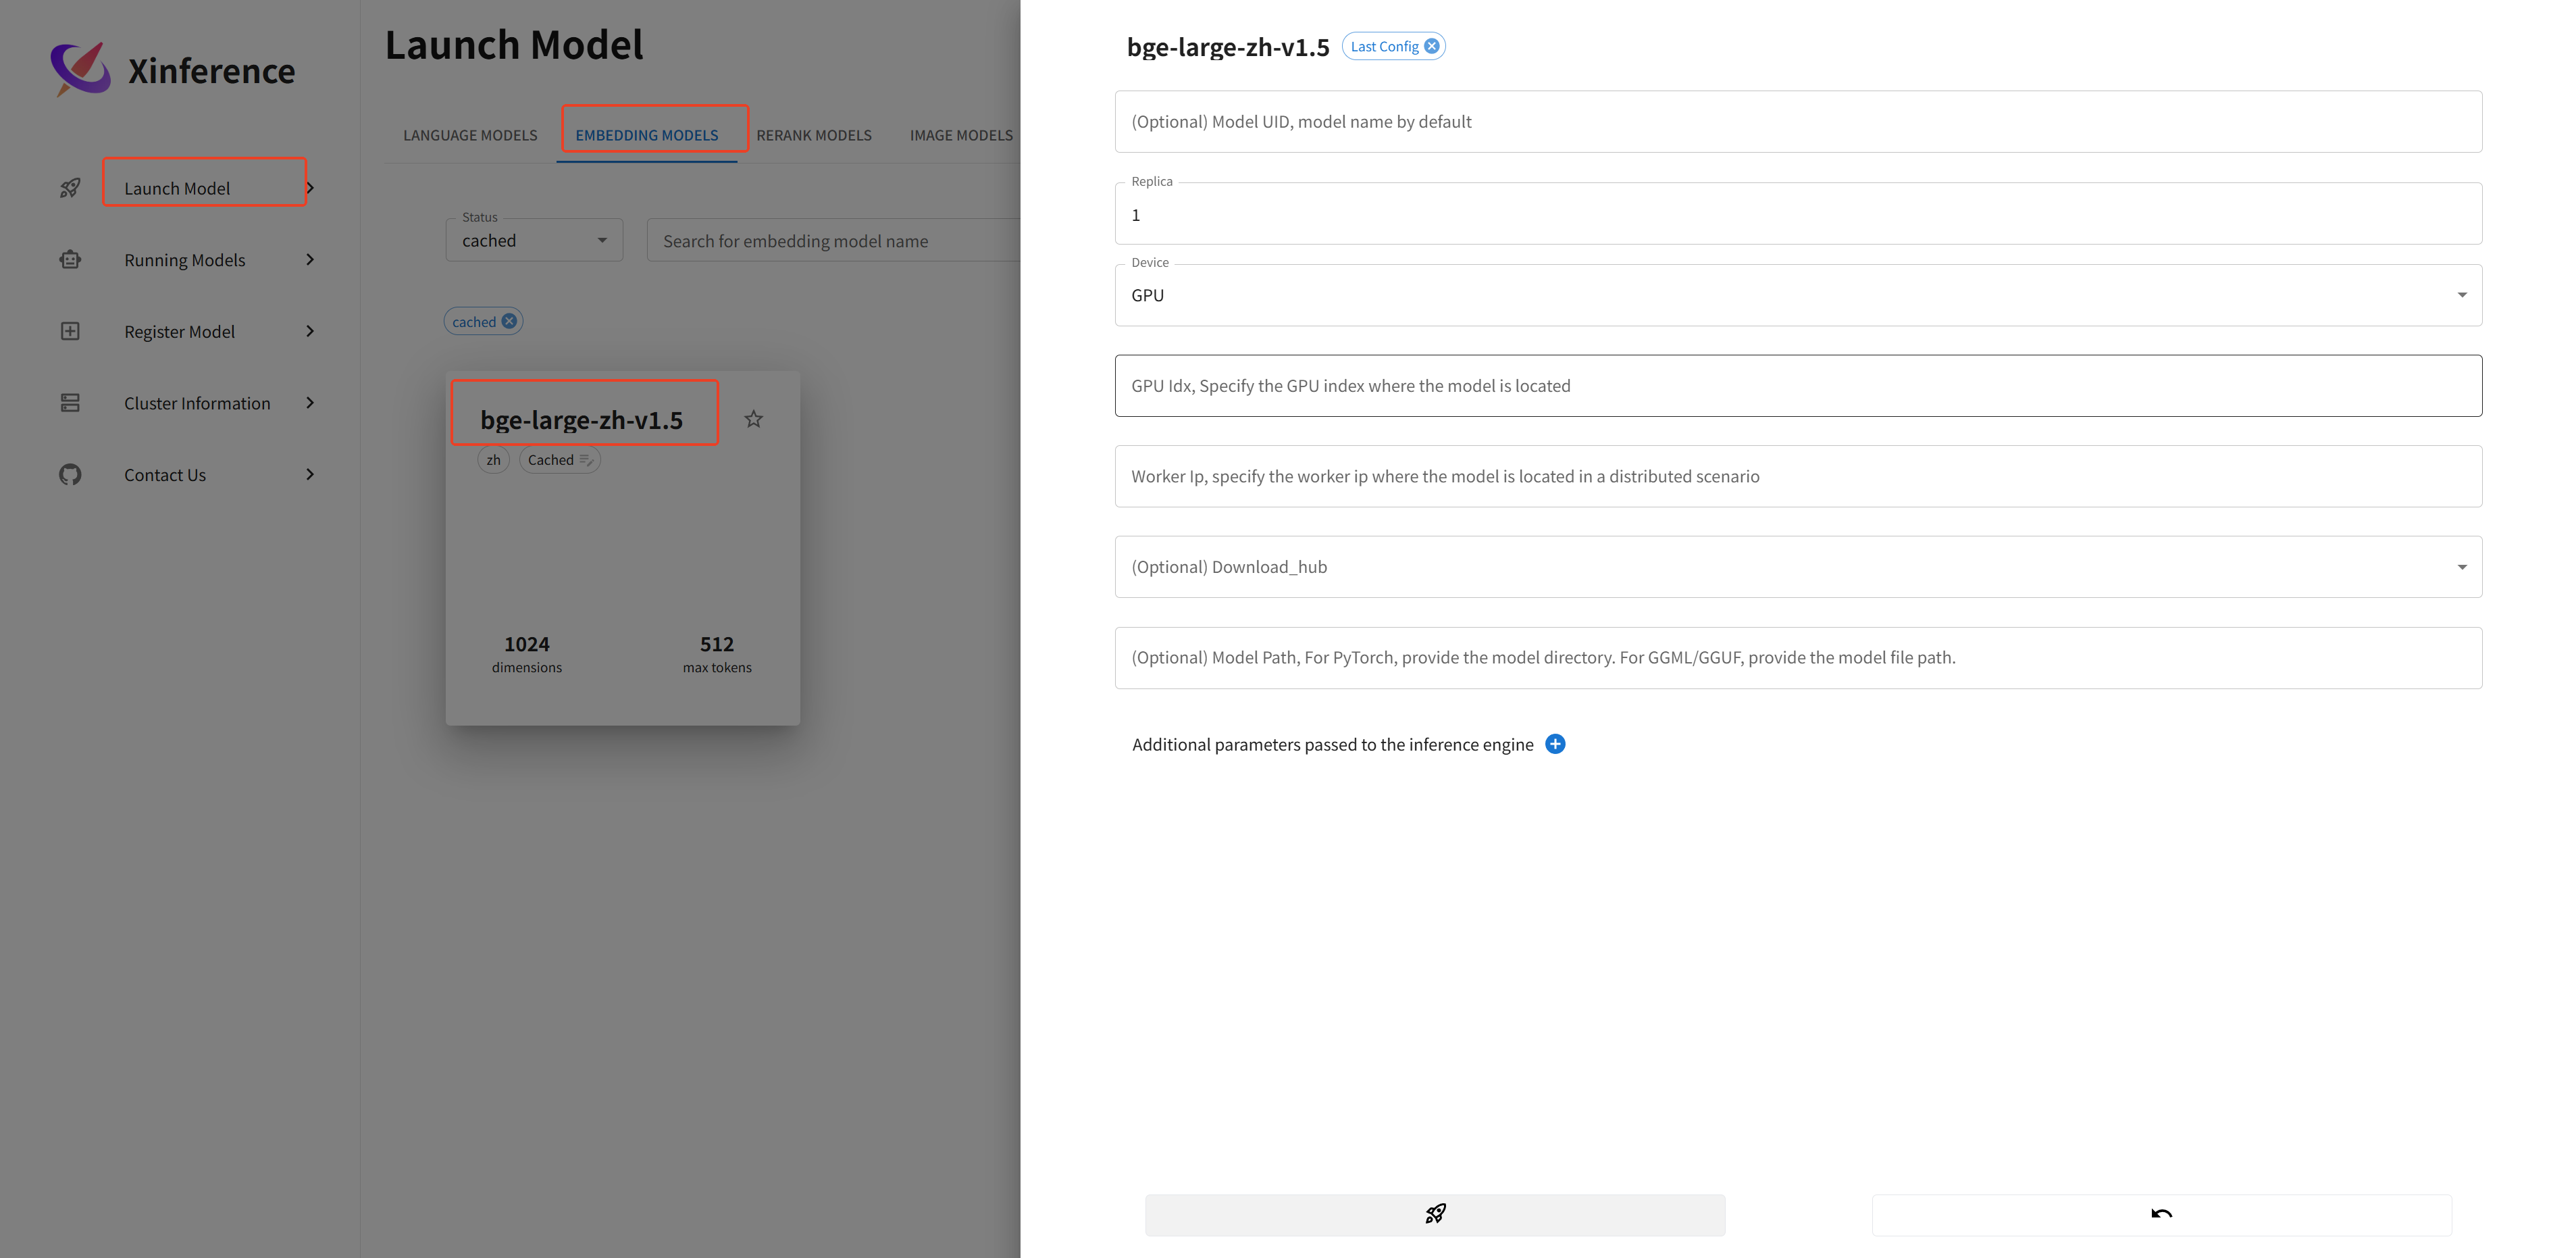Remove the cached filter chip
The image size is (2576, 1258).
coord(509,321)
